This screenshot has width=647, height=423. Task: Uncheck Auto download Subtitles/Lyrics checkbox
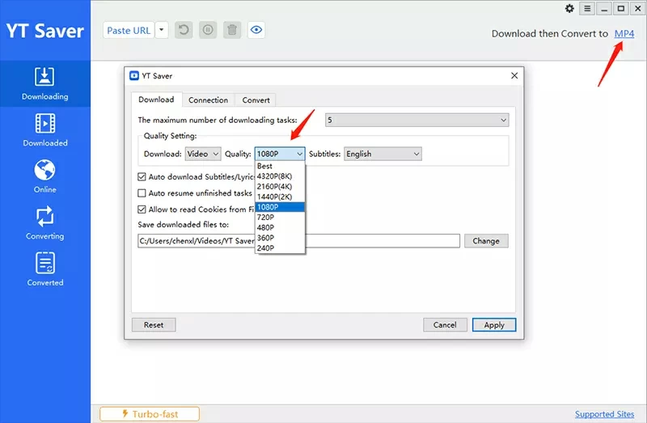point(142,176)
